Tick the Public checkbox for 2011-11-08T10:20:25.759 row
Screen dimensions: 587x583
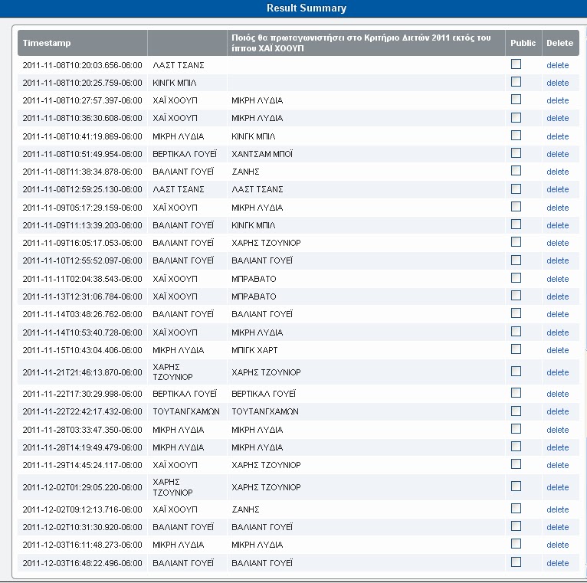pos(516,82)
